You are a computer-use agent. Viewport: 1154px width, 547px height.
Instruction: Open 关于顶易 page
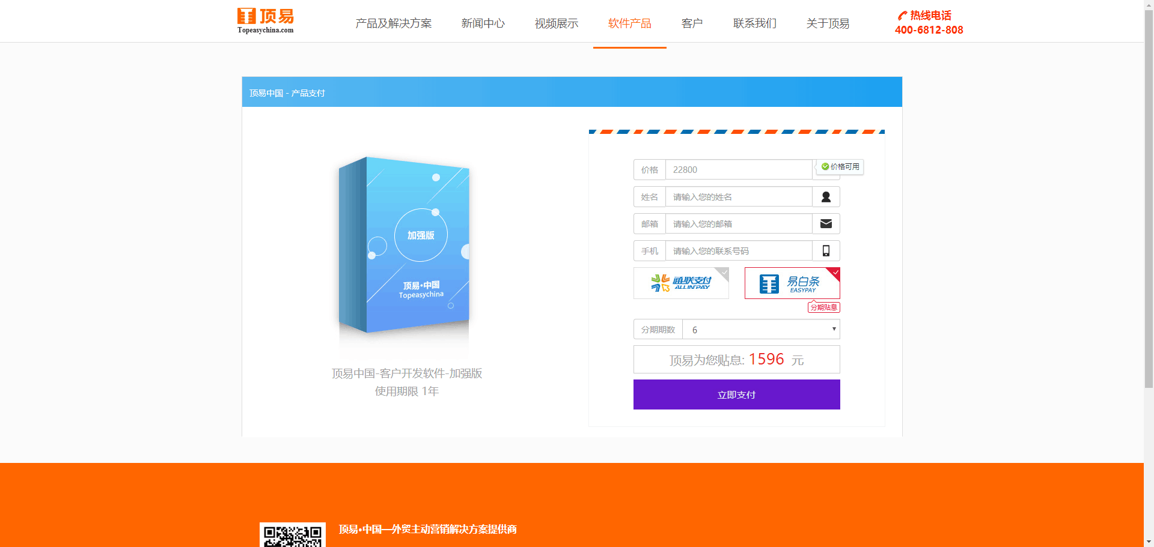(x=828, y=23)
